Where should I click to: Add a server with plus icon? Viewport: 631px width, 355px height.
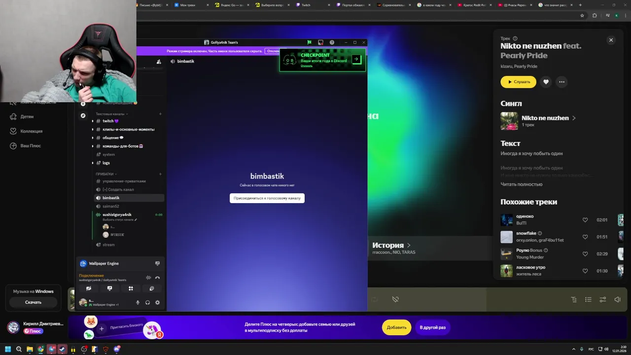coord(83,104)
